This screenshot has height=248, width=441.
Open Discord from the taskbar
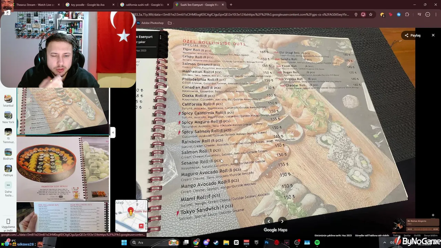206,242
